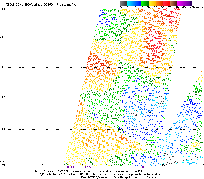
Task: Click the legend scale label "25"
Action: point(155,7)
